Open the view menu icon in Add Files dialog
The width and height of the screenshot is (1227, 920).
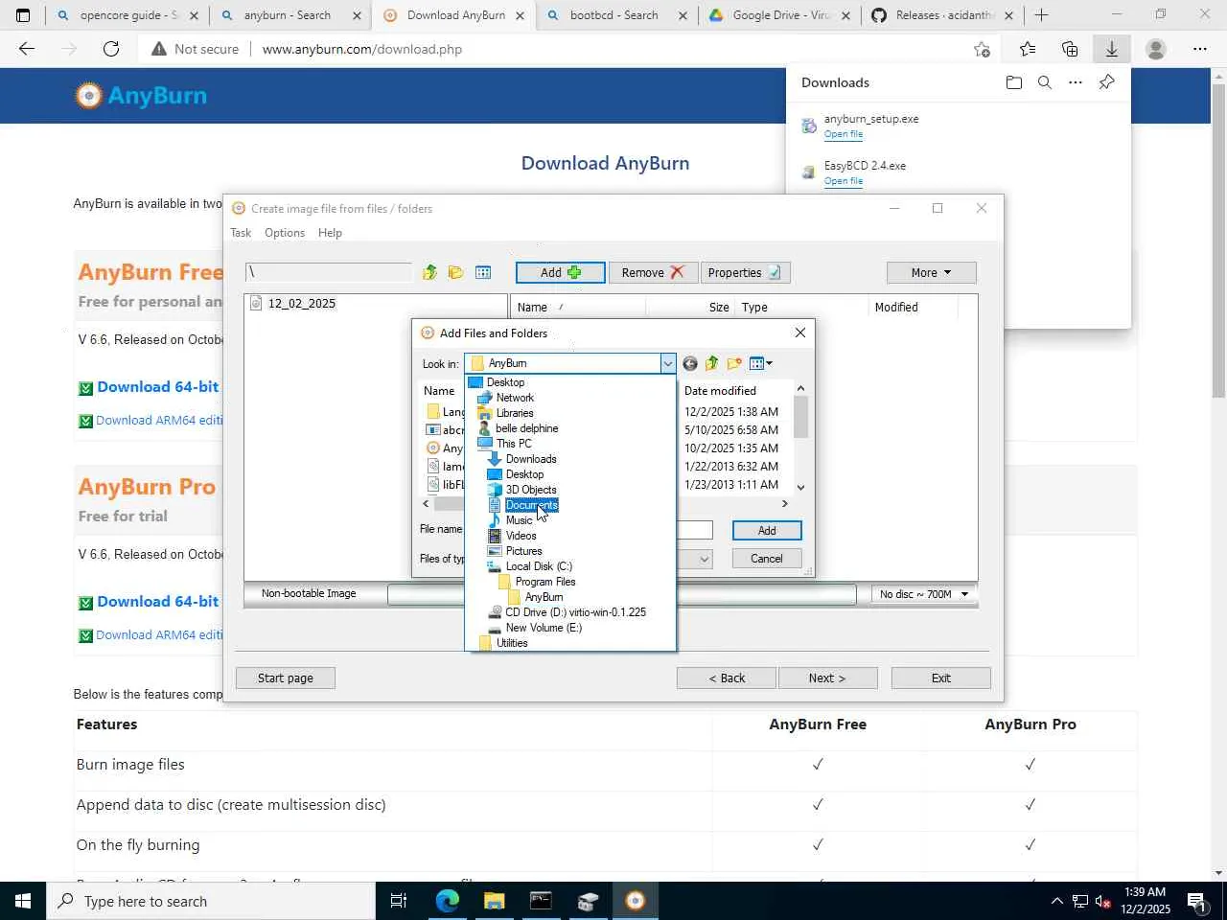761,363
